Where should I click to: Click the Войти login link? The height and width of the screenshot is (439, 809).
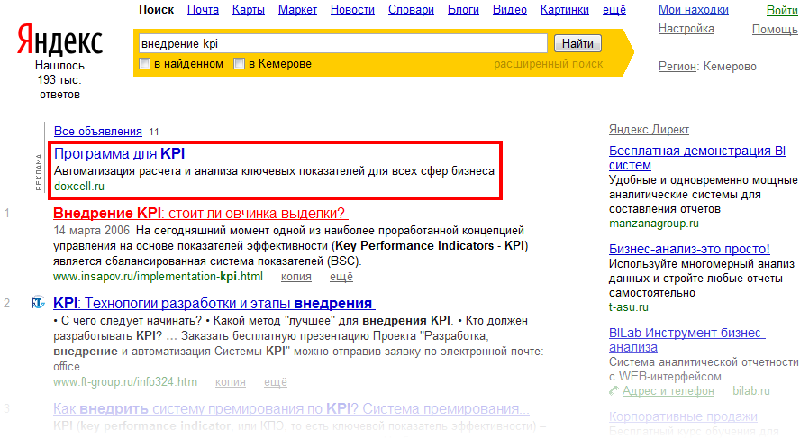(782, 10)
